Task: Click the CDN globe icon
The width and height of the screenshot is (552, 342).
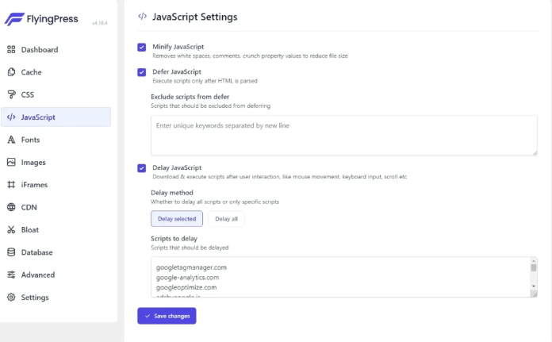Action: [11, 208]
